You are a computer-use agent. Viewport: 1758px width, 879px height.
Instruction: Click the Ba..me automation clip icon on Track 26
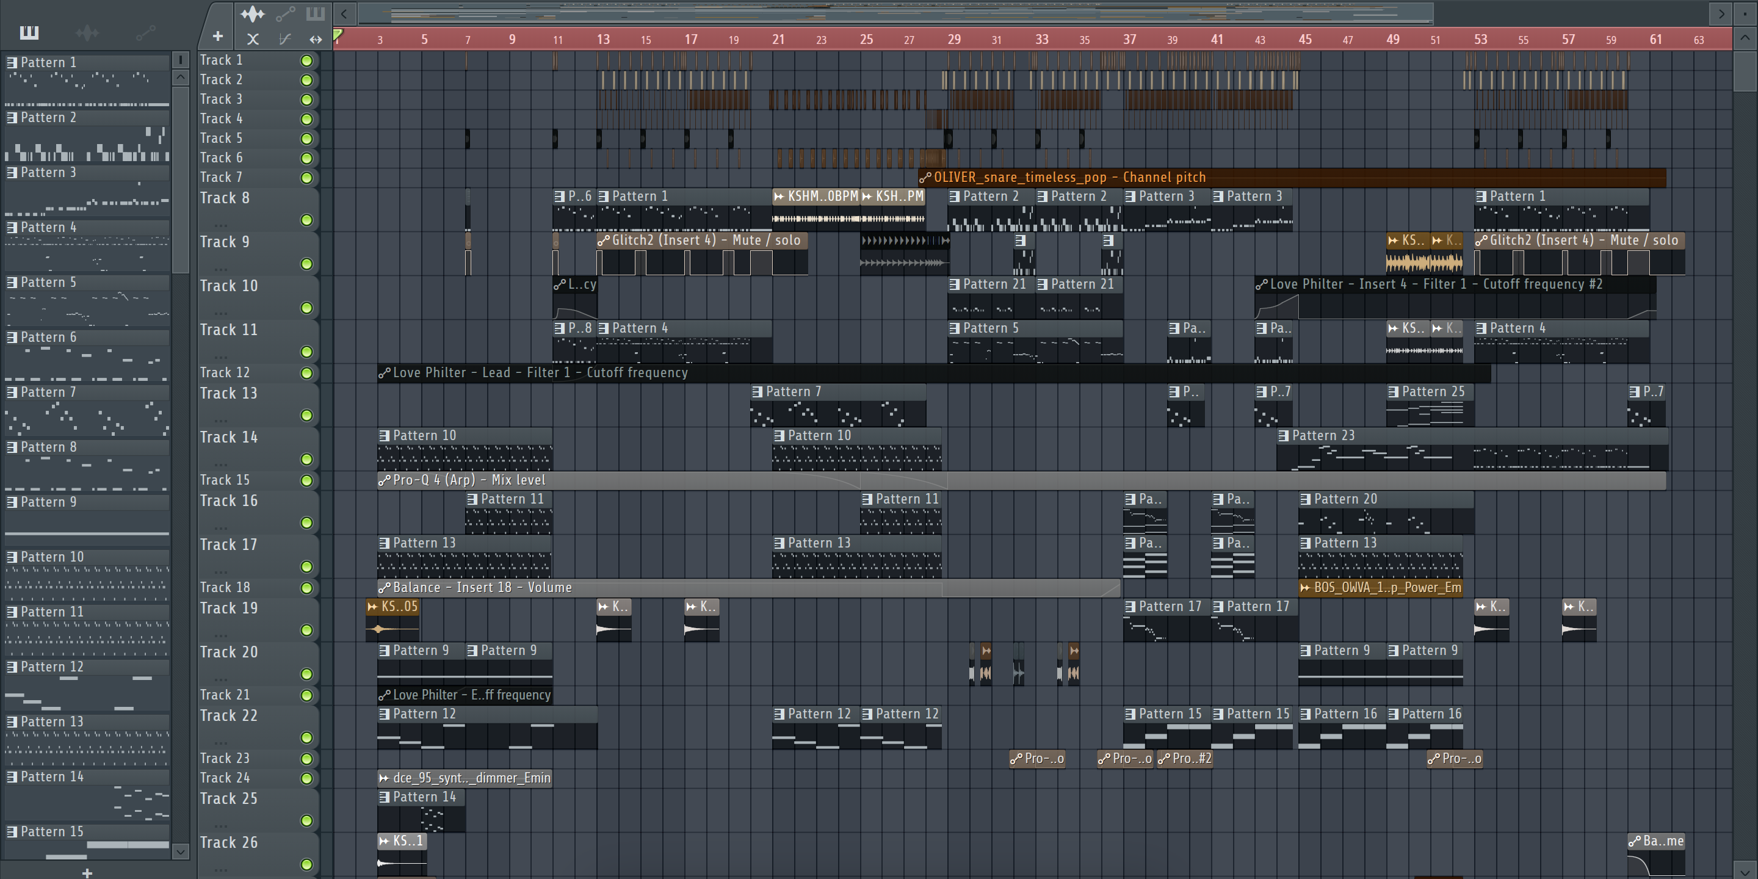[1635, 842]
